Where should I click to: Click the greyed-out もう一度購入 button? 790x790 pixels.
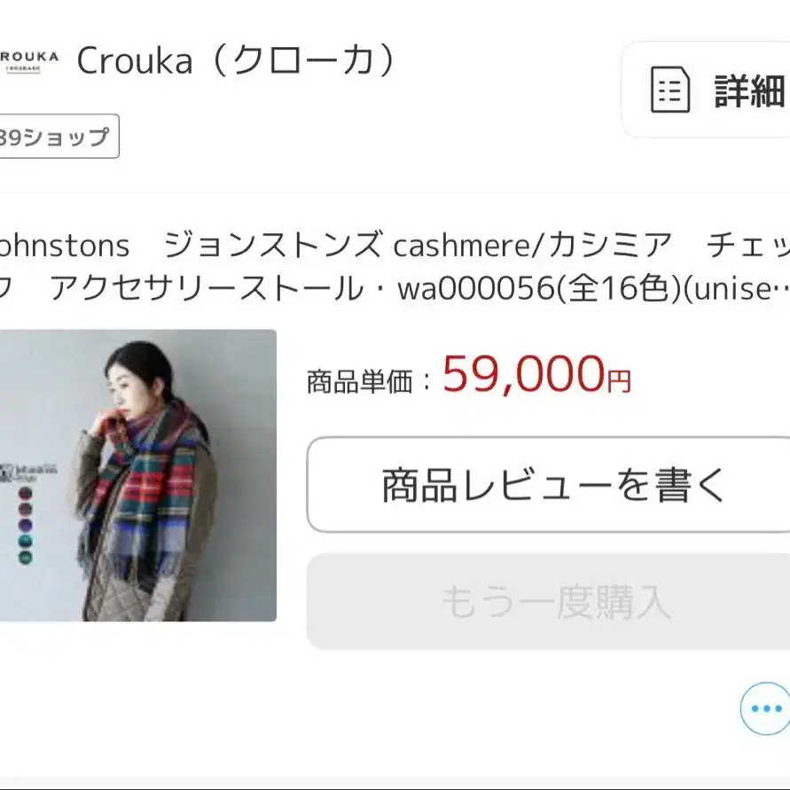tap(548, 601)
